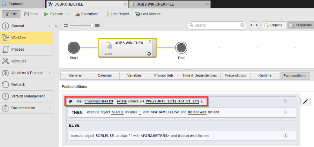Screen dimensions: 314x147
Task: Click the ELSE row count badge
Action: click(x=285, y=135)
